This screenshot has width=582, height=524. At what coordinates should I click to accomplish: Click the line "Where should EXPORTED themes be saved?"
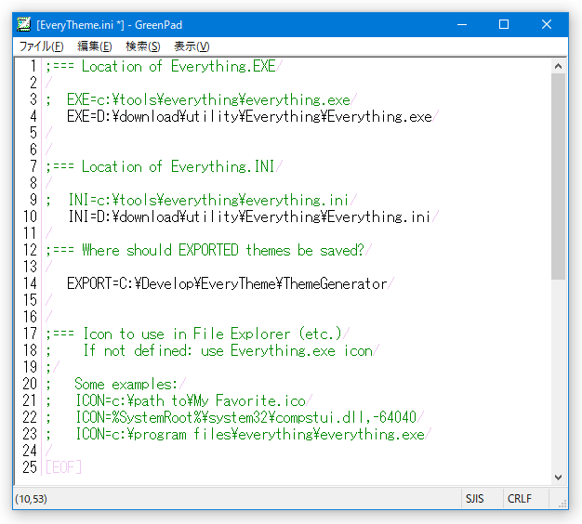coord(223,250)
